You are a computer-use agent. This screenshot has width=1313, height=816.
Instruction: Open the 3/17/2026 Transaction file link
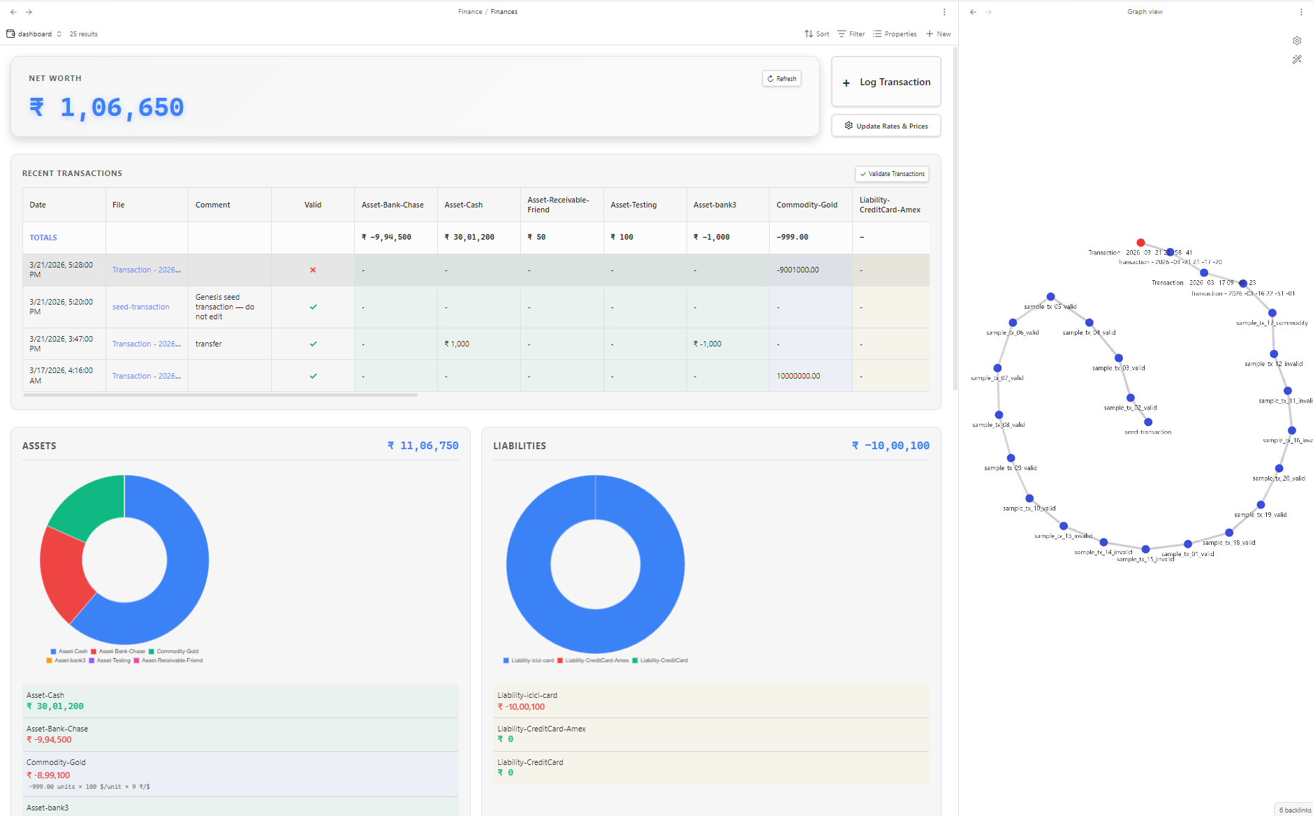(147, 376)
